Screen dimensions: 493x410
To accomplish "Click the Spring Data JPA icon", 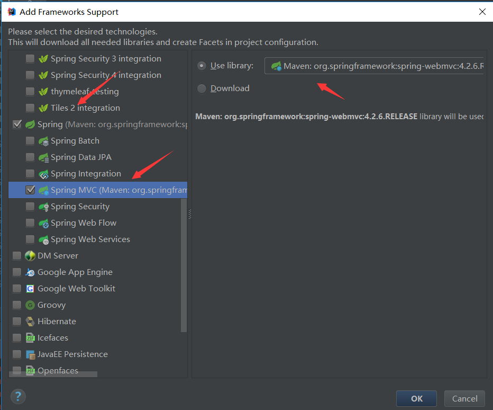I will tap(44, 157).
